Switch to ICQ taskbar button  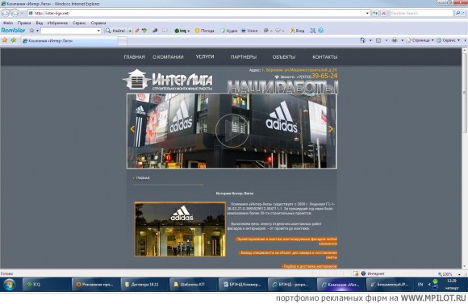coord(46,285)
